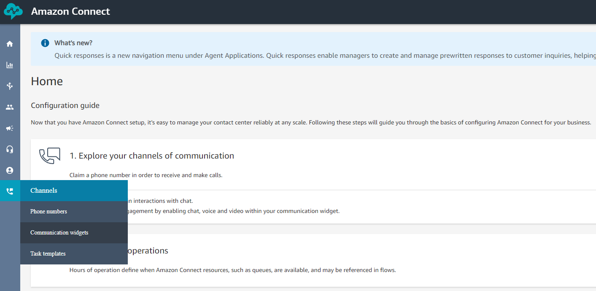Click the Channels phone sidebar icon
This screenshot has height=291, width=596.
tap(10, 191)
